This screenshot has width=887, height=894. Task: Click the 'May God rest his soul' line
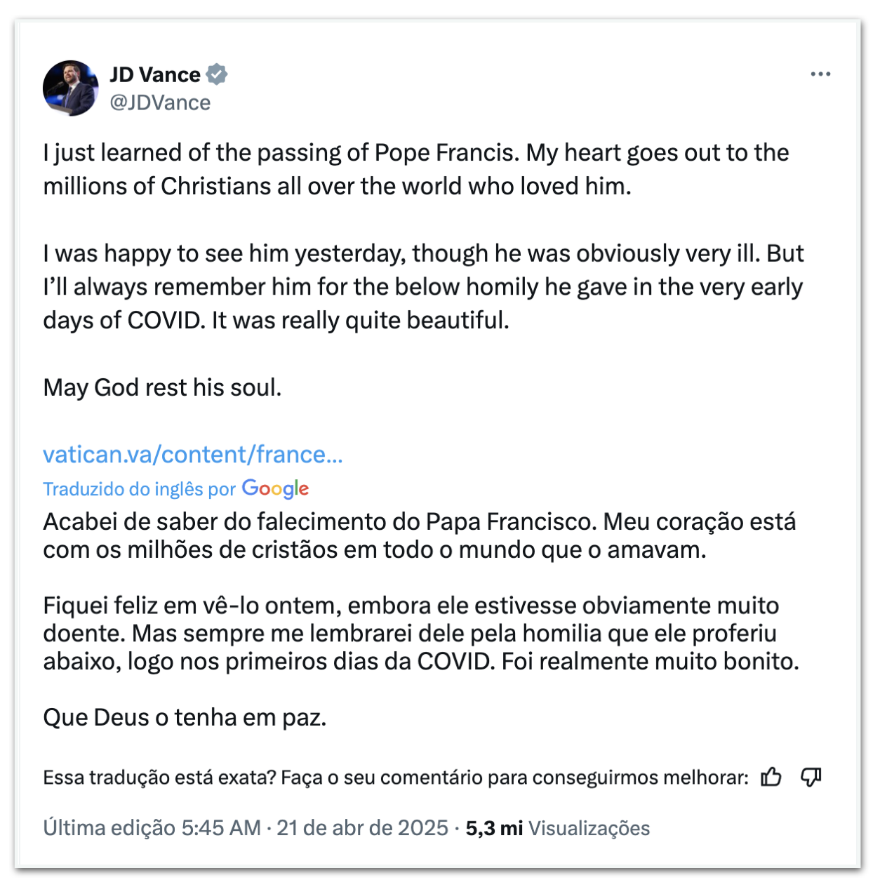point(162,387)
